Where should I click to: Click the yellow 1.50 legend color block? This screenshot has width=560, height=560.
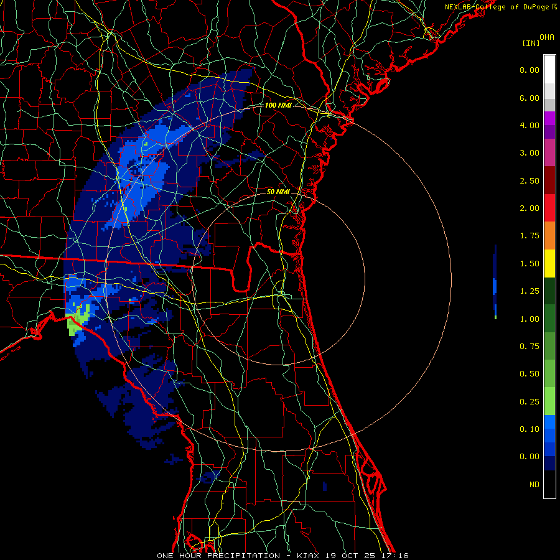549,264
